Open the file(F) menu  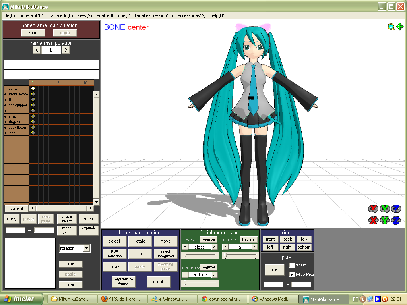[x=9, y=15]
